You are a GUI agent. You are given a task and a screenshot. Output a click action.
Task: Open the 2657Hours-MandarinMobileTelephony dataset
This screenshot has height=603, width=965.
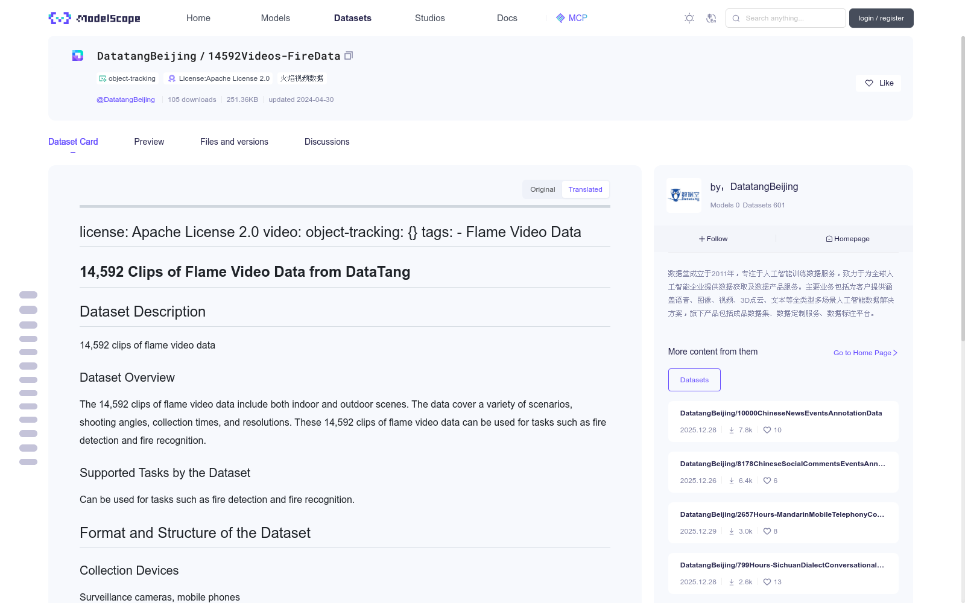782,514
